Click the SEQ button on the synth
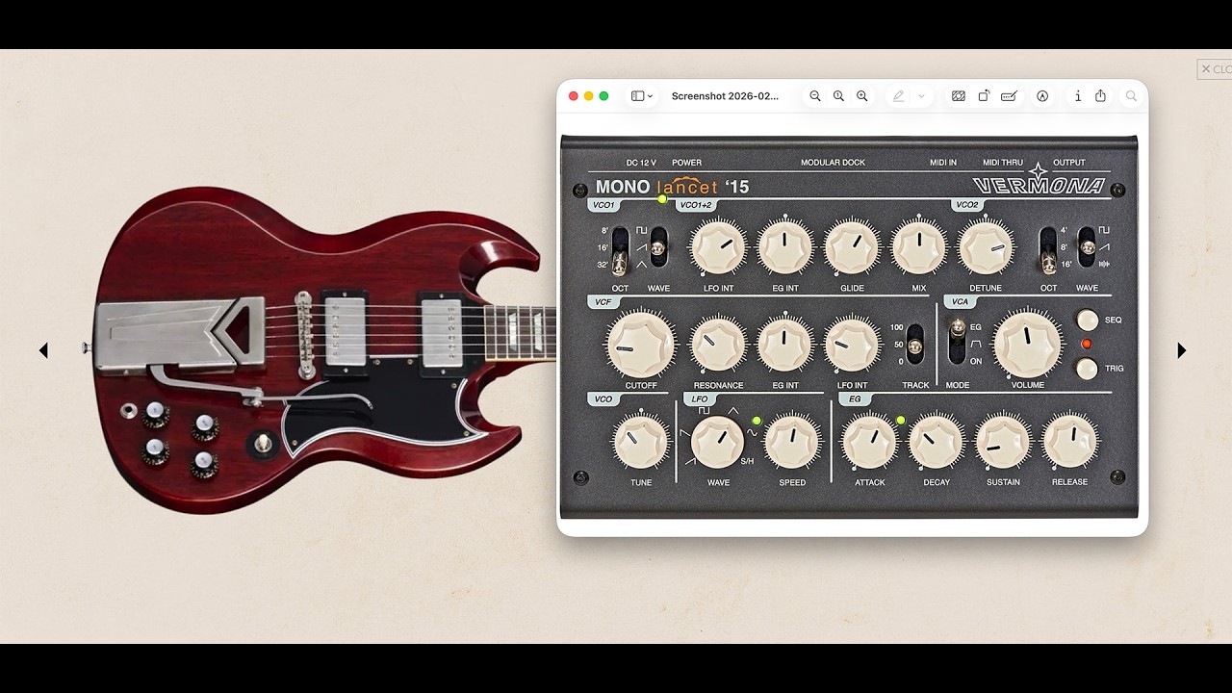 point(1087,320)
